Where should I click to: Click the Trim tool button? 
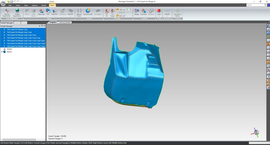[48, 12]
